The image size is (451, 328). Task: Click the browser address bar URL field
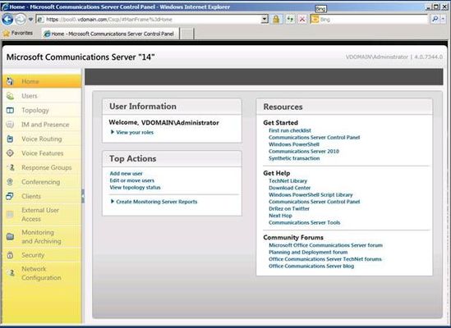tap(153, 19)
